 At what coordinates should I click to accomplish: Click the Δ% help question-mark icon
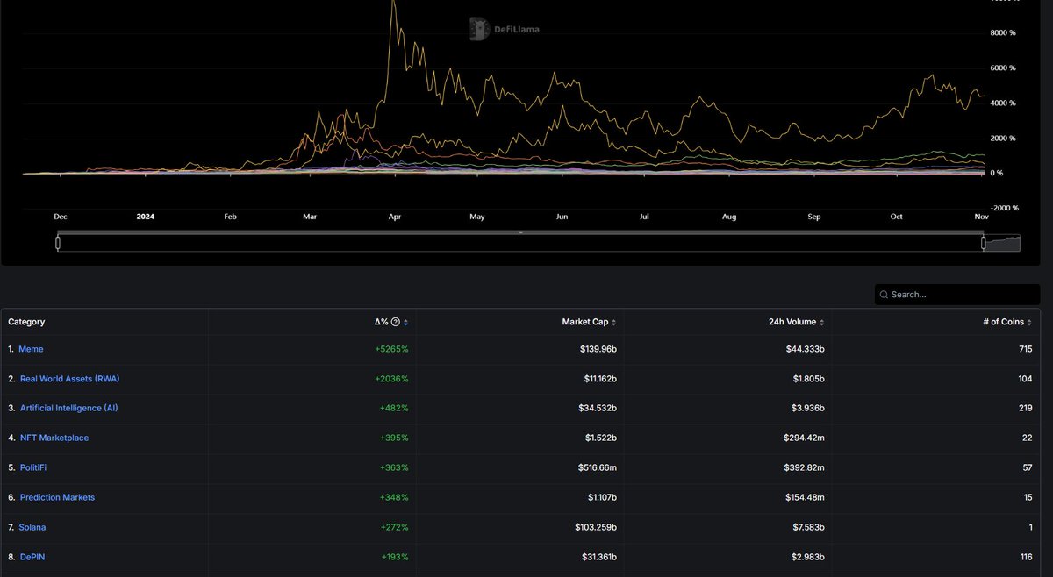coord(396,322)
